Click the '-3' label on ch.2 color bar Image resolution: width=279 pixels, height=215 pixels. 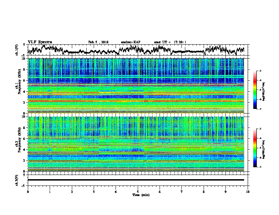click(x=260, y=129)
